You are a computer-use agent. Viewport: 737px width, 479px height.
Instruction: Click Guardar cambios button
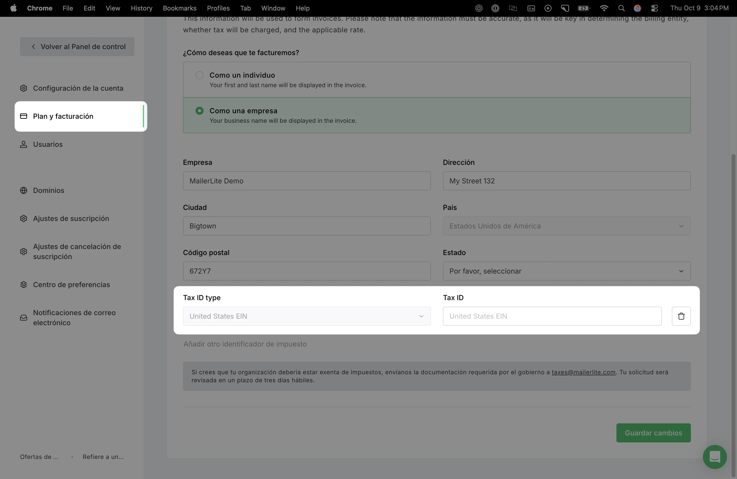[653, 433]
